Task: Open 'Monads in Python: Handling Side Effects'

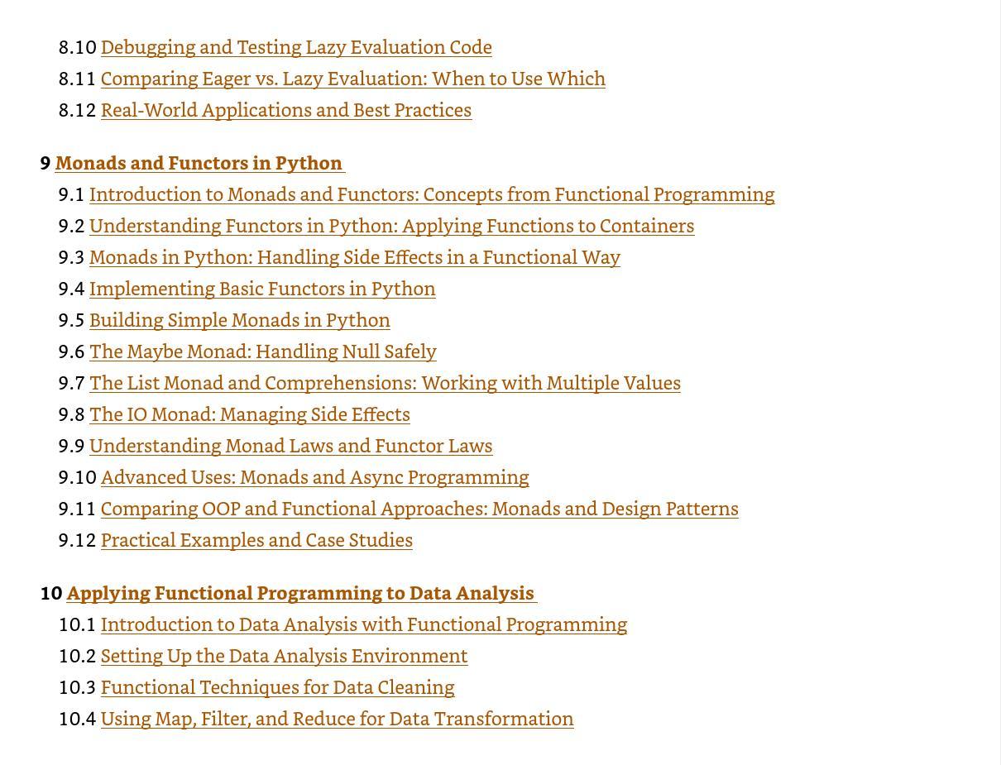Action: click(355, 257)
